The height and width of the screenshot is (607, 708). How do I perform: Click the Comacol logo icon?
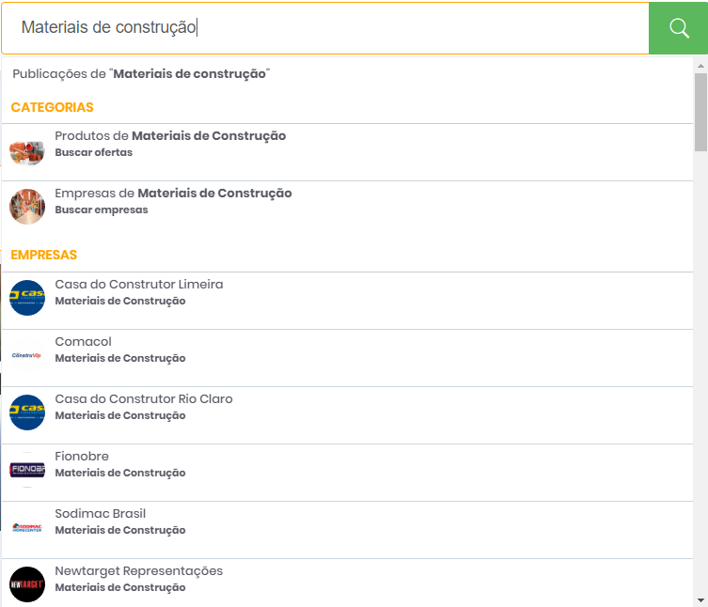[27, 355]
